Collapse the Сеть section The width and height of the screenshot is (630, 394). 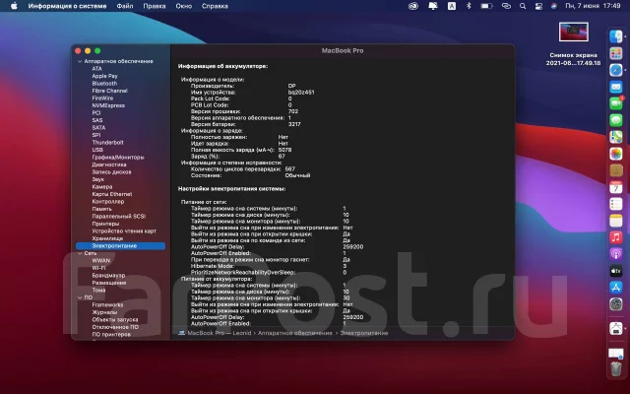point(80,253)
